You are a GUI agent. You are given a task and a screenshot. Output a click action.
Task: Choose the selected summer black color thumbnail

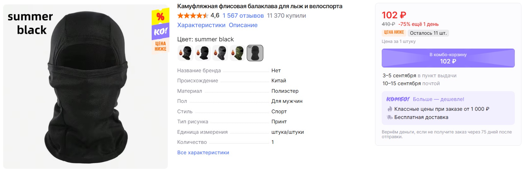click(255, 53)
